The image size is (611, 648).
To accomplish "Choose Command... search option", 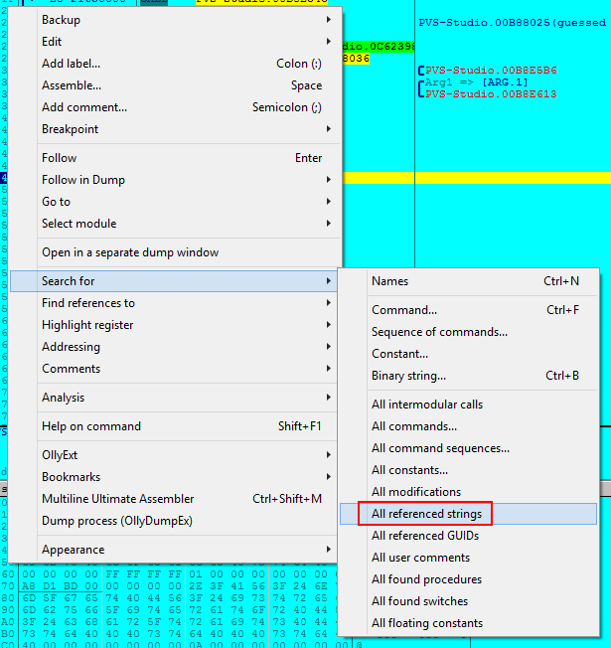I will tap(469, 310).
